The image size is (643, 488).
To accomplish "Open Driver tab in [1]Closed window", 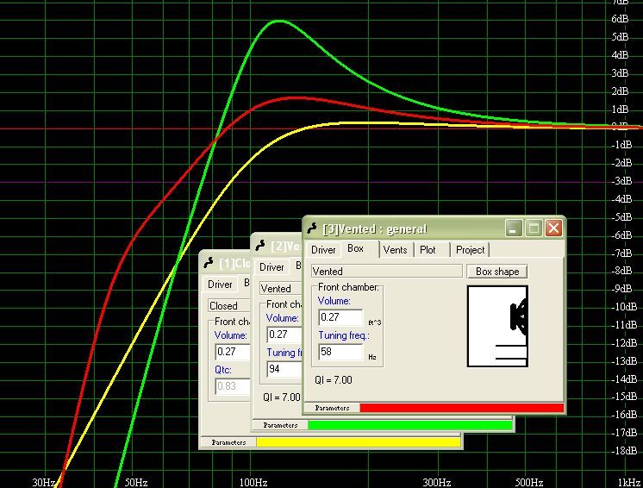I will (220, 285).
